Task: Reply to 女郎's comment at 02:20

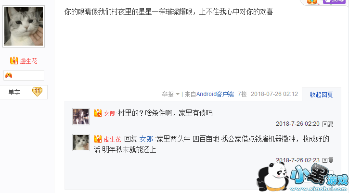Action: (328, 124)
